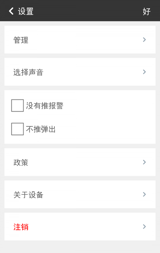Click chevron beside 选择声音
The height and width of the screenshot is (253, 160).
pyautogui.click(x=144, y=72)
